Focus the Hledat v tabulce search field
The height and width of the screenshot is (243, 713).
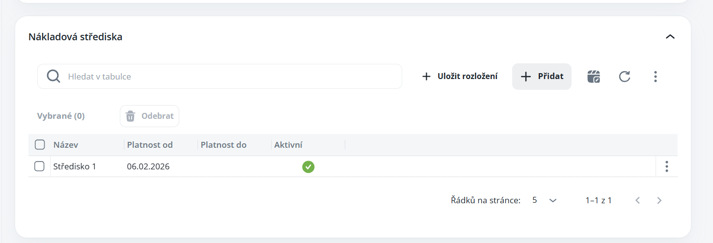click(231, 77)
